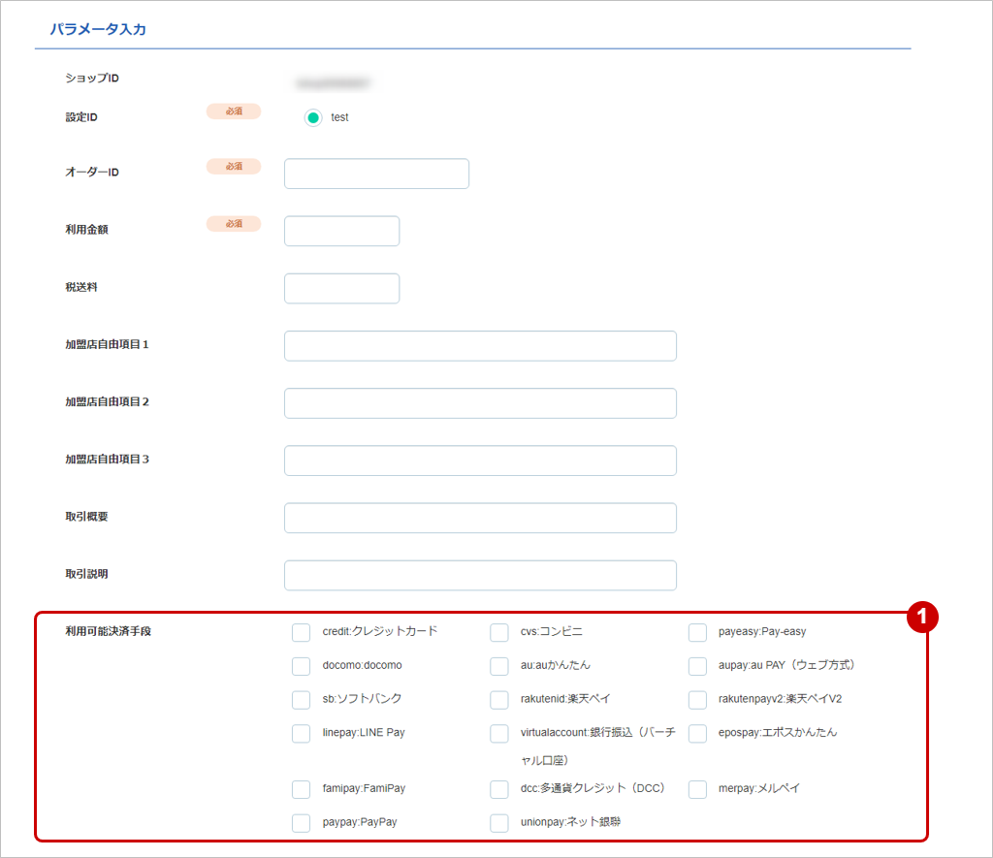Focus the 加盟店自由項目3 text box
The width and height of the screenshot is (993, 858).
(x=480, y=461)
